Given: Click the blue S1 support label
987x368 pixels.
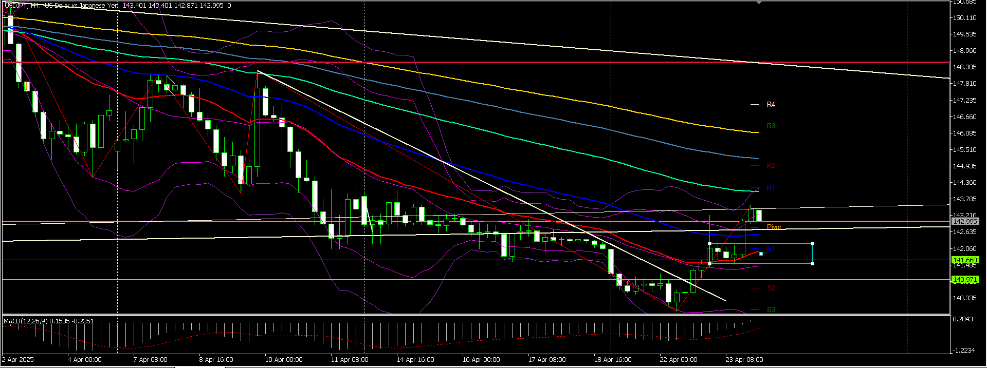Looking at the screenshot, I should pos(771,249).
